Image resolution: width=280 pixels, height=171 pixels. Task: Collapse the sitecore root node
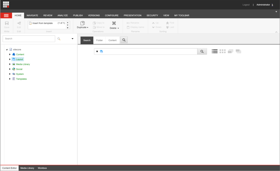pyautogui.click(x=7, y=50)
